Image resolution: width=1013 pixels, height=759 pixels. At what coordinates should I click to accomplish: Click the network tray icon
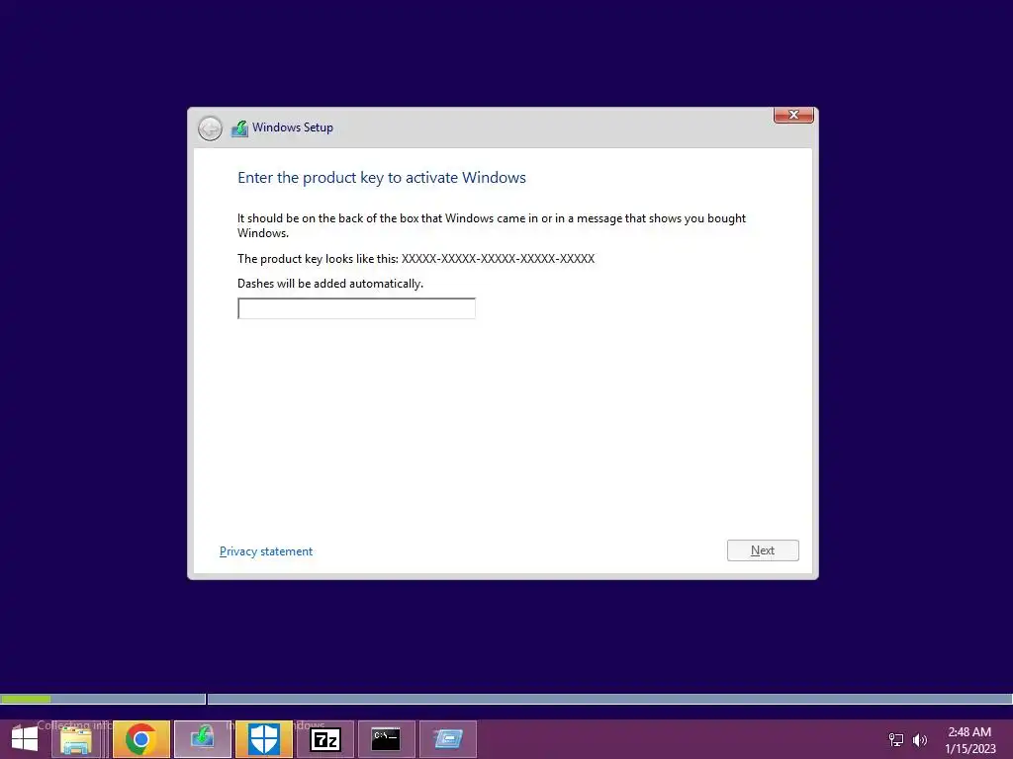click(x=896, y=739)
